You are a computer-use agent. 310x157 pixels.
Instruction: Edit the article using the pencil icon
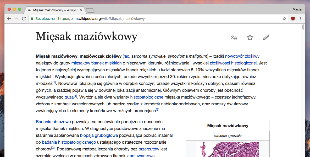click(266, 37)
